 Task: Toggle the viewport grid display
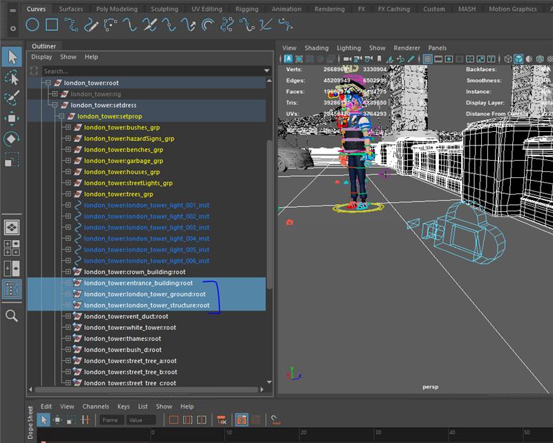click(428, 59)
